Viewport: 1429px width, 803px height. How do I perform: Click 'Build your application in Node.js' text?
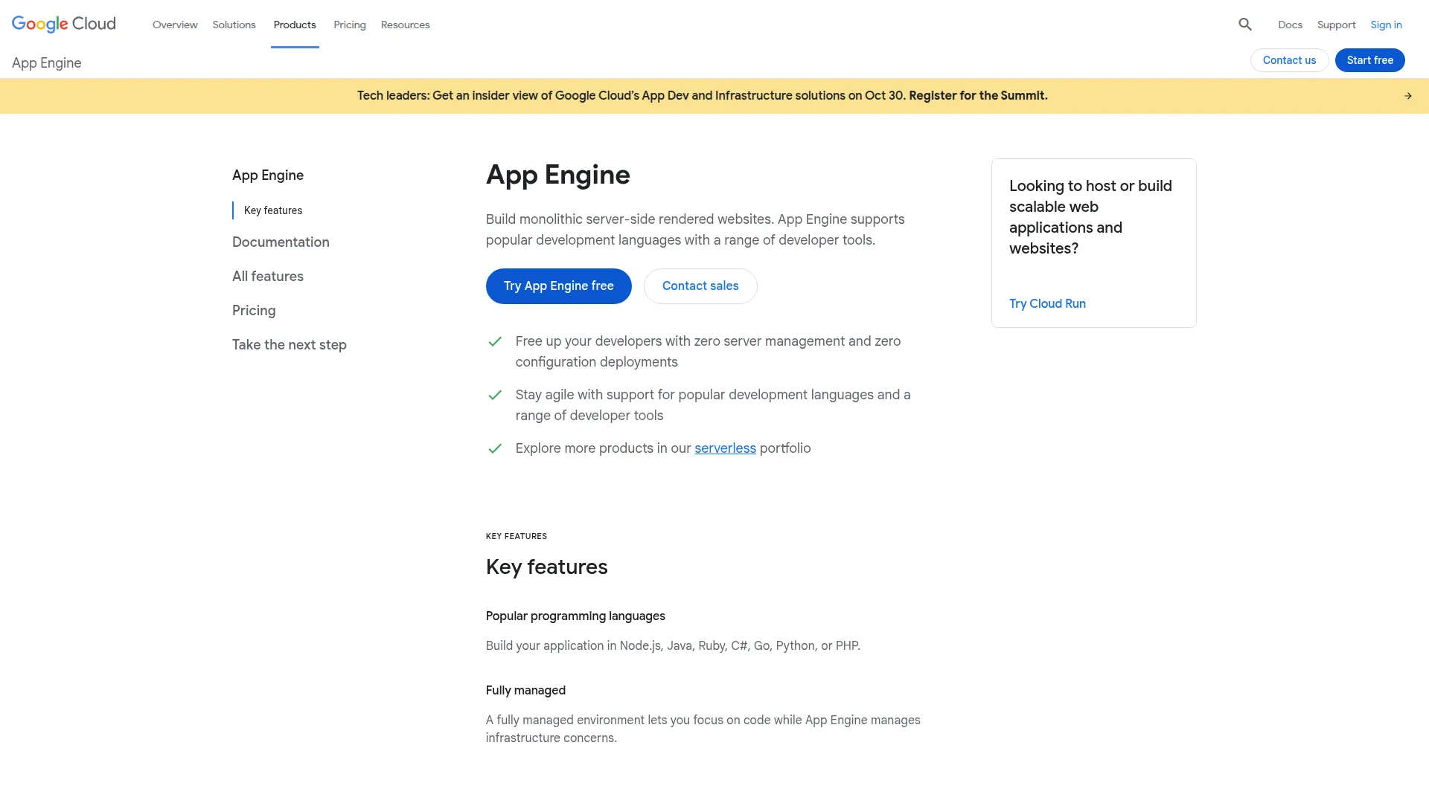[673, 646]
